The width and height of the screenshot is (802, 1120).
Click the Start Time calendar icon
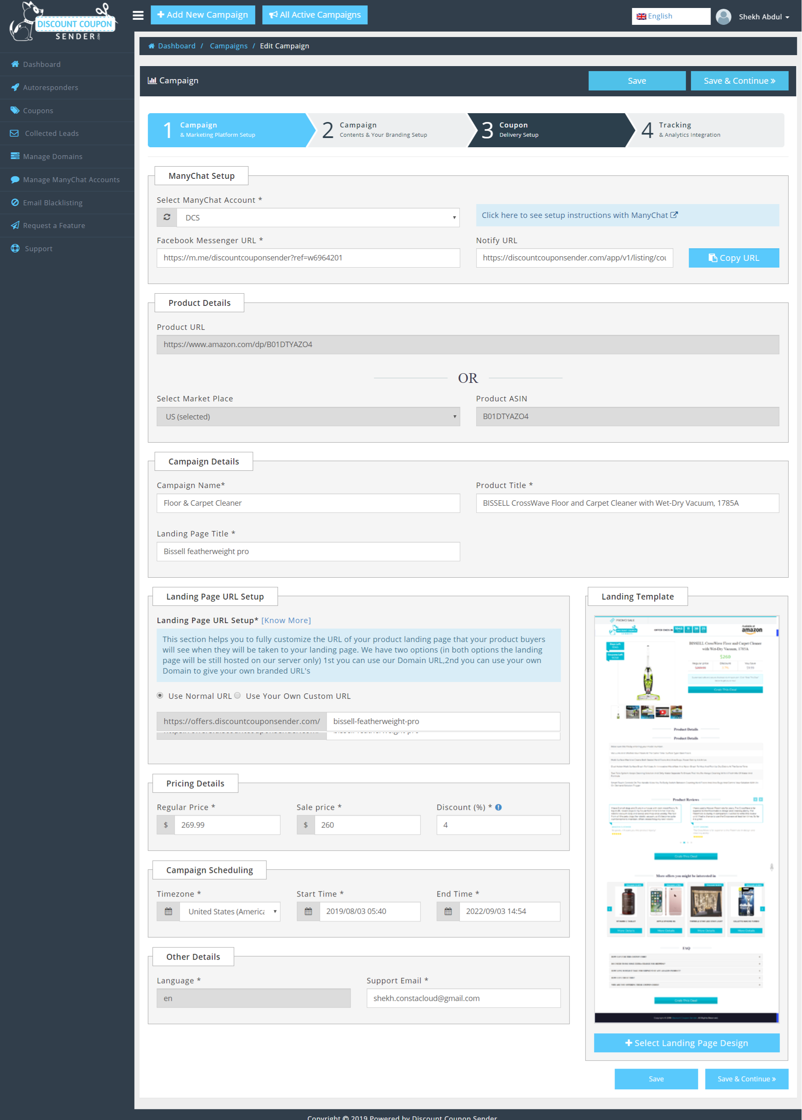(308, 911)
